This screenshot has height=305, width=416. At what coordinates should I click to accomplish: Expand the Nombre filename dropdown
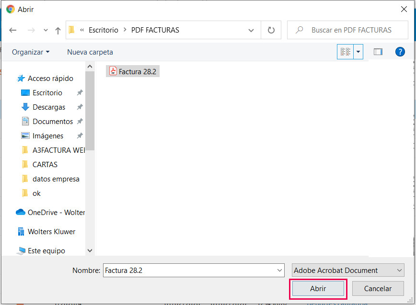(279, 271)
